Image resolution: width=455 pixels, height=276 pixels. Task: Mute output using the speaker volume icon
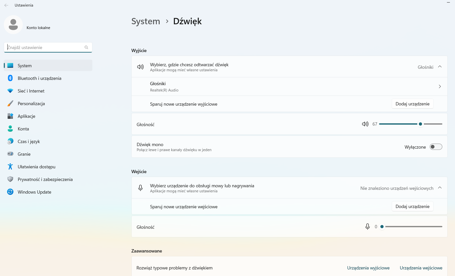click(365, 124)
